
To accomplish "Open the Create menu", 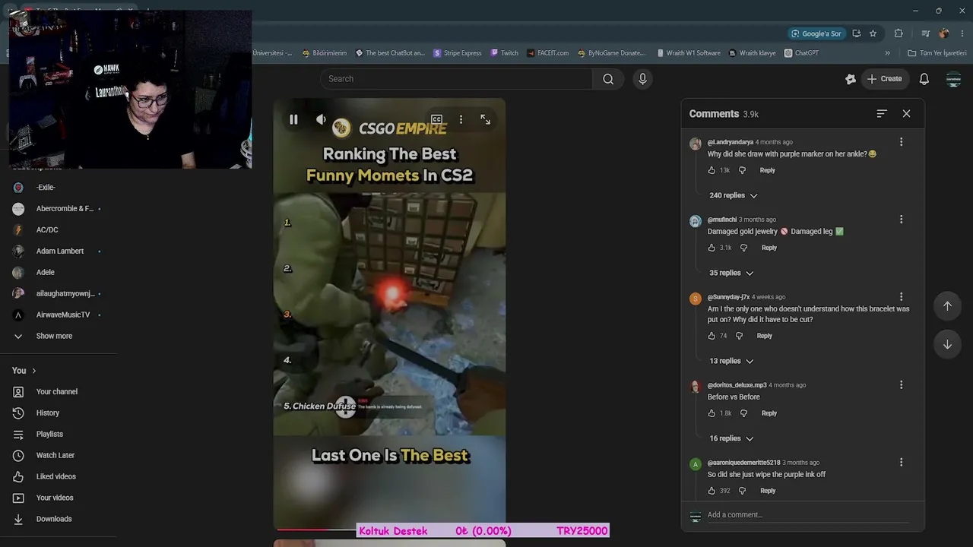I will pos(885,79).
